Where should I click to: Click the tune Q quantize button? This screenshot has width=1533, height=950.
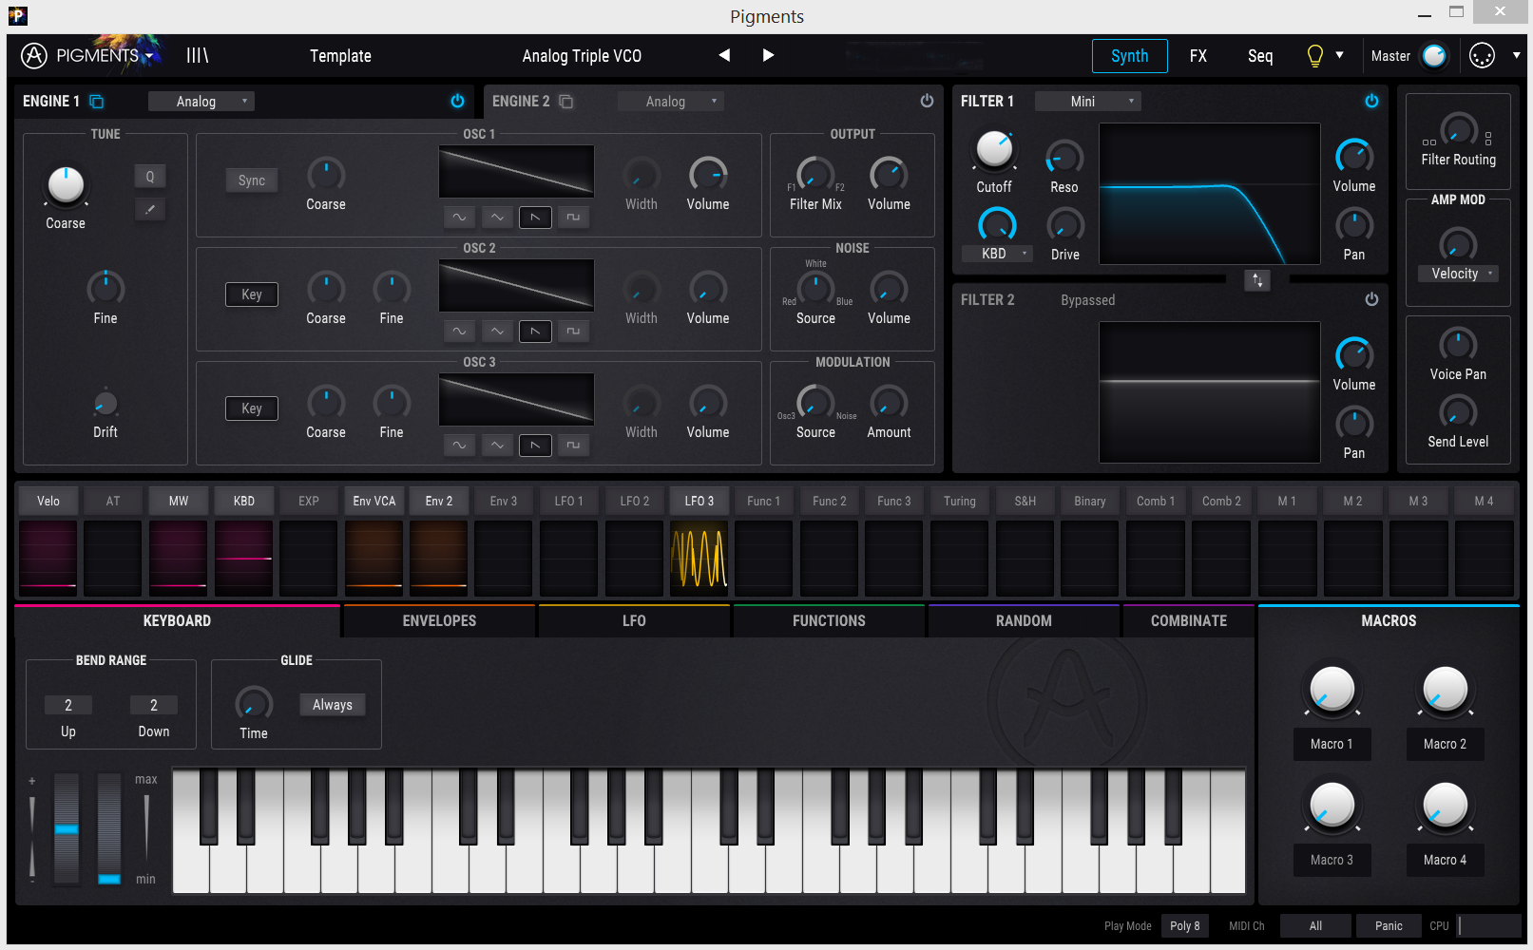click(149, 177)
